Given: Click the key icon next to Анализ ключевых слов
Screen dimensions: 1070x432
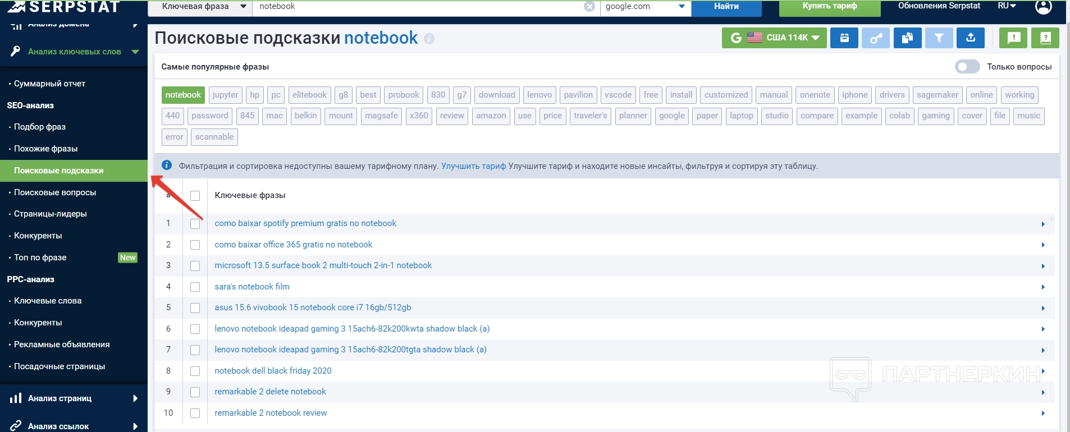Looking at the screenshot, I should coord(16,52).
